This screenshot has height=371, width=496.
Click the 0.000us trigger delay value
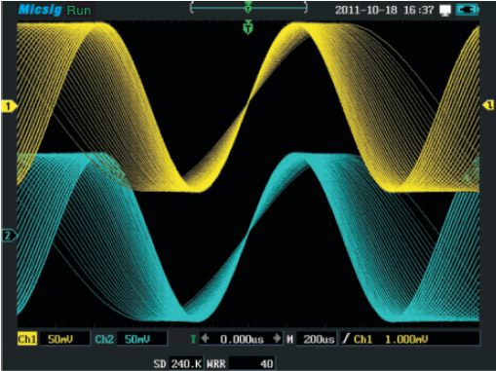(x=242, y=339)
